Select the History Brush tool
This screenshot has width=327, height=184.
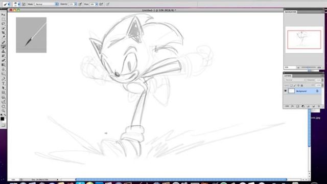click(x=3, y=56)
